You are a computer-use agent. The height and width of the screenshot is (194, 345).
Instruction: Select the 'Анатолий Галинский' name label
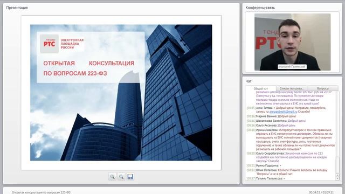click(x=292, y=67)
